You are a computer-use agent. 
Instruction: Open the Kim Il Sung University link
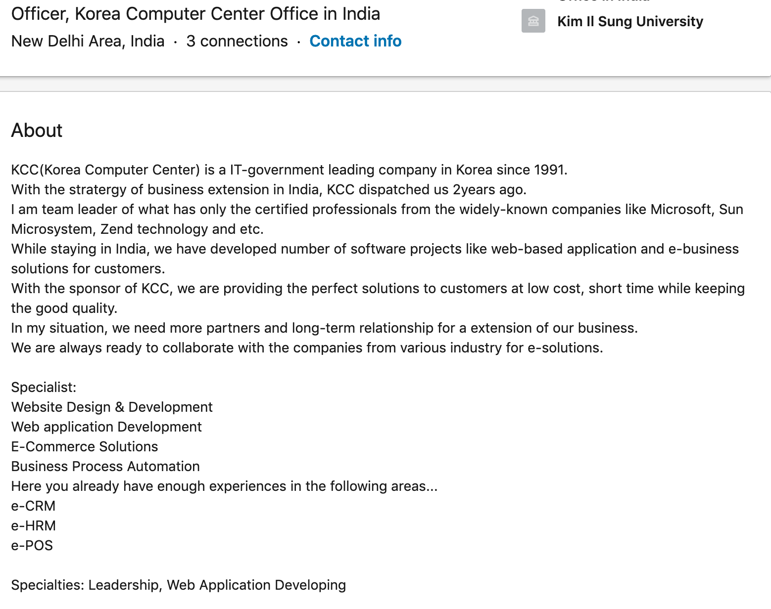pos(629,22)
